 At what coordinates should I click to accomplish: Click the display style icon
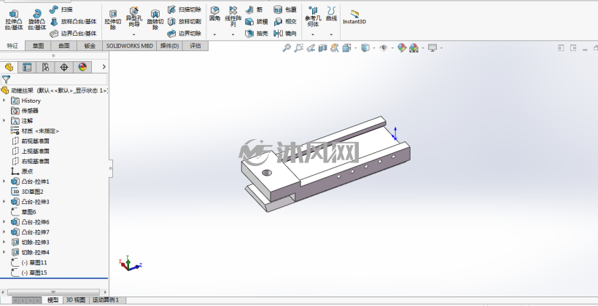[x=365, y=48]
